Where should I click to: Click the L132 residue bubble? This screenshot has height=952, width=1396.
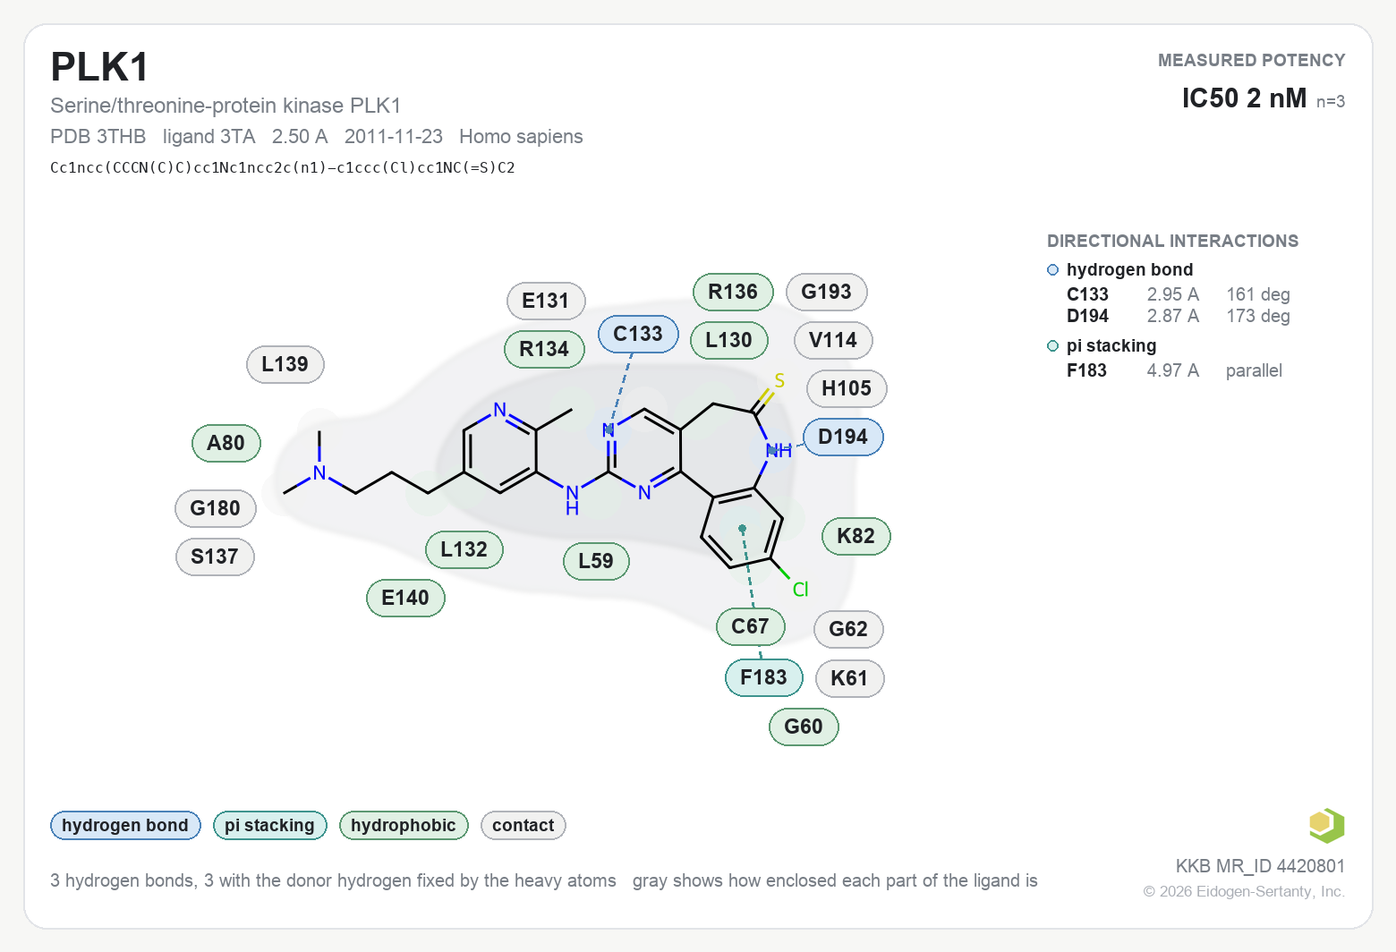click(x=464, y=549)
